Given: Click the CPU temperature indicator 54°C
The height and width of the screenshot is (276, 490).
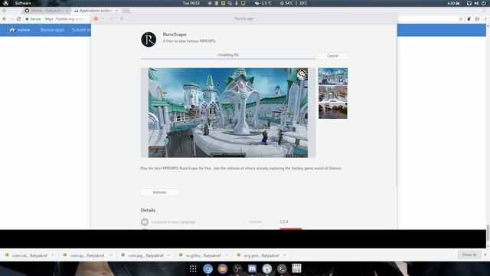Looking at the screenshot, I should pyautogui.click(x=286, y=3).
